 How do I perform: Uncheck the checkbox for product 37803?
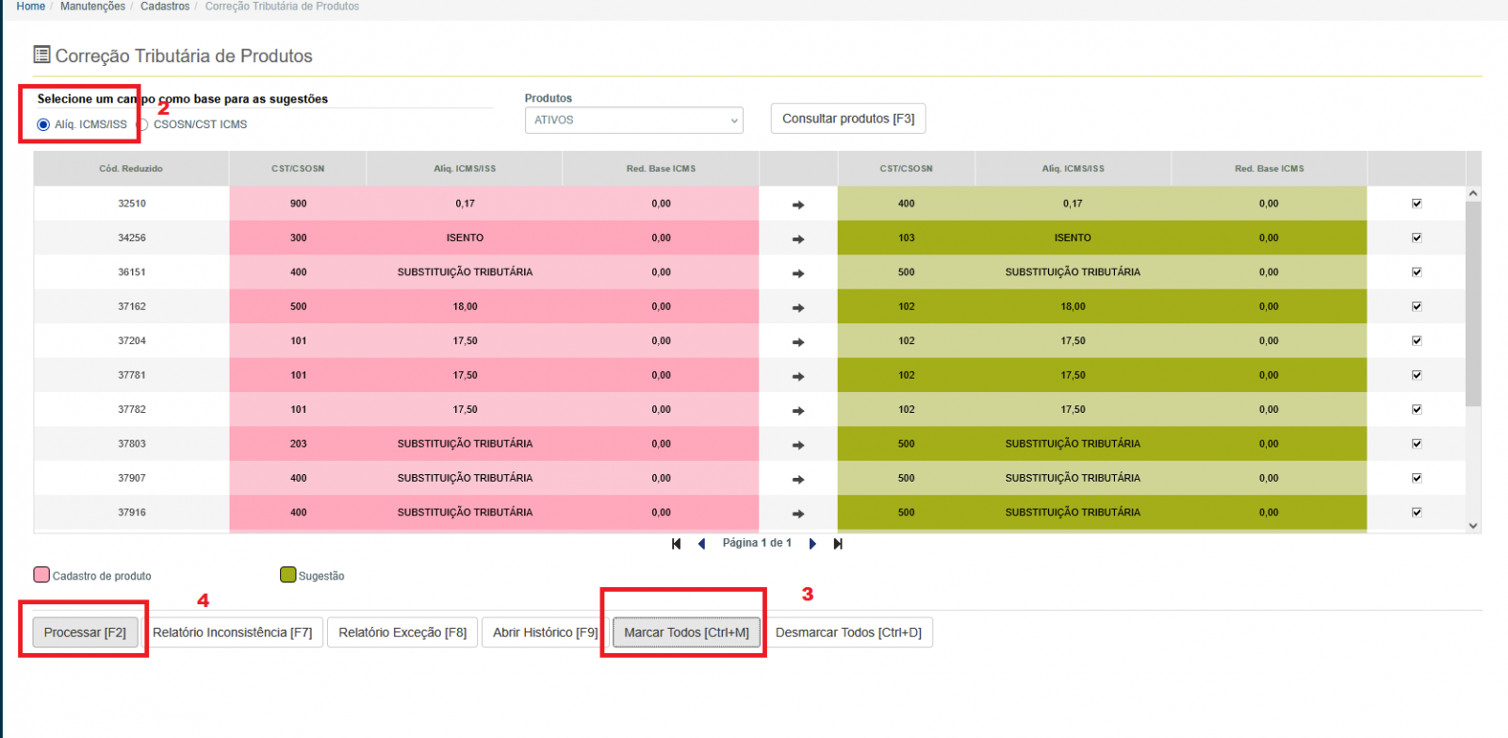pyautogui.click(x=1417, y=444)
